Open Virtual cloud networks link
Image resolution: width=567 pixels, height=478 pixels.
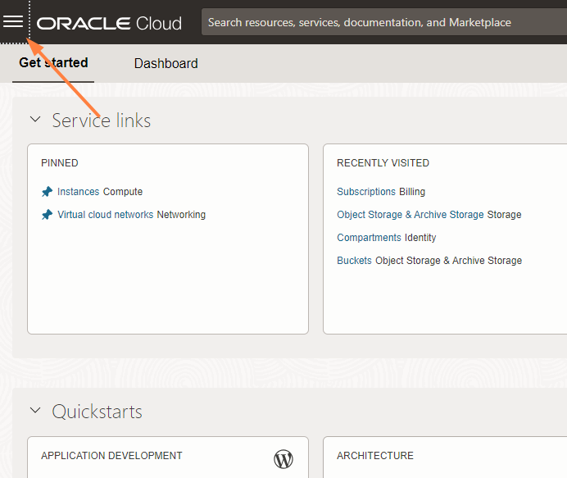point(105,215)
